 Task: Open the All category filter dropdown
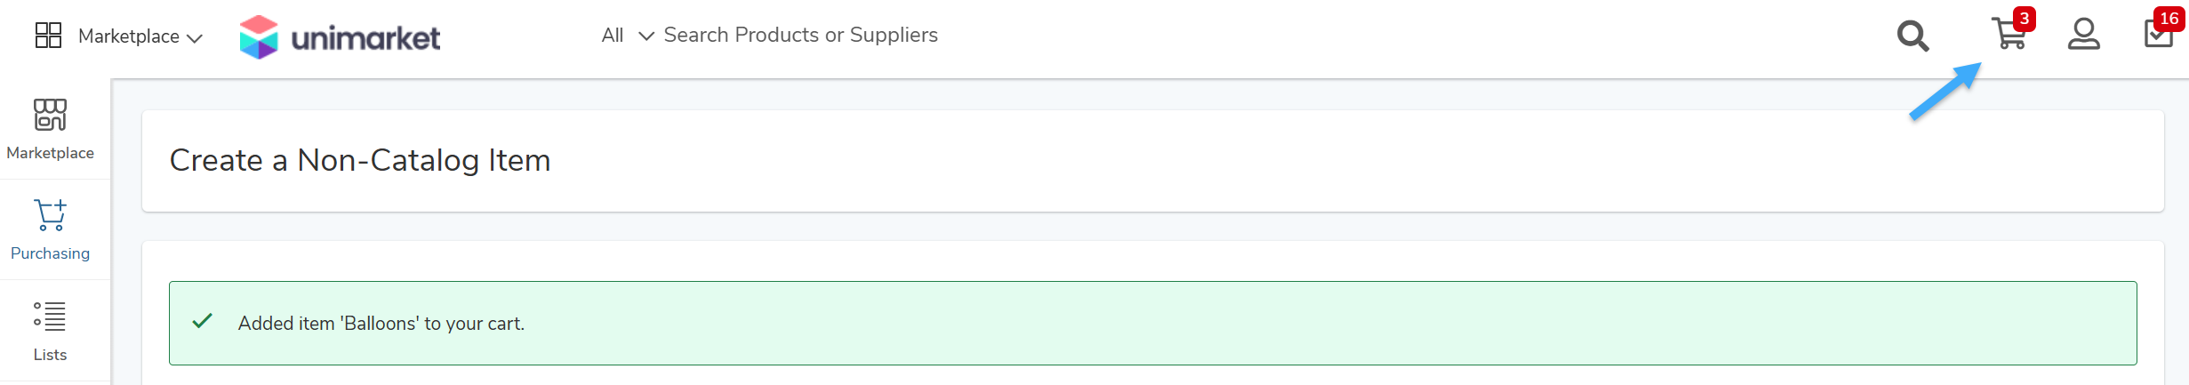click(x=628, y=36)
